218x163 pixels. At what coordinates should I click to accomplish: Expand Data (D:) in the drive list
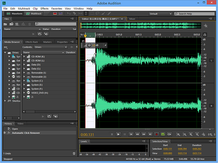coord(24,65)
